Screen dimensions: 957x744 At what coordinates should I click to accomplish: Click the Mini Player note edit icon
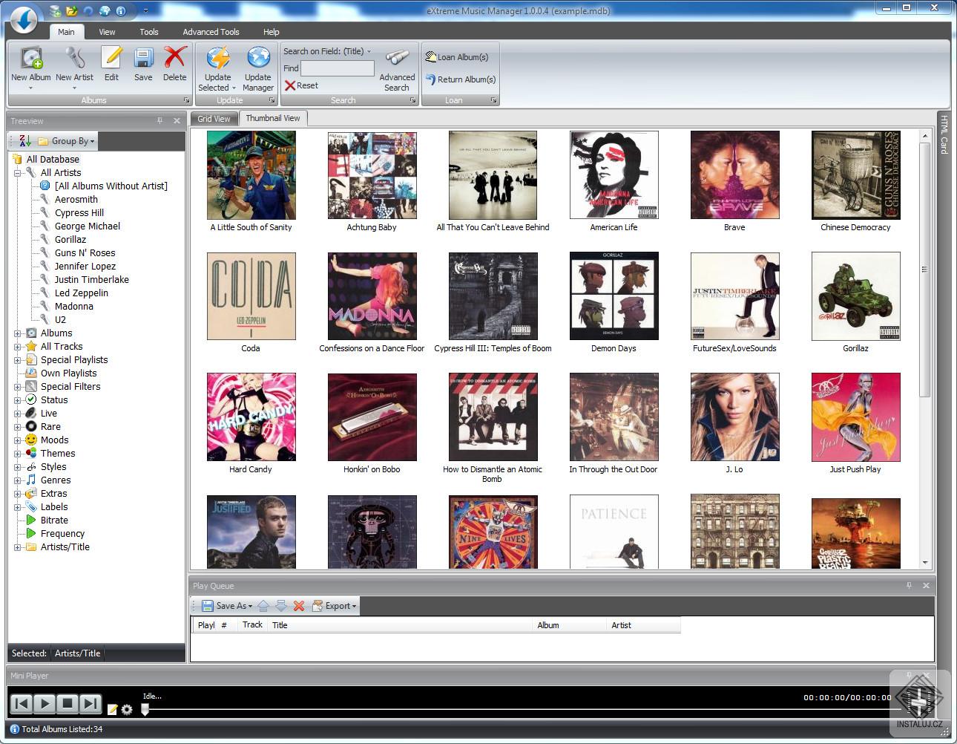point(113,710)
